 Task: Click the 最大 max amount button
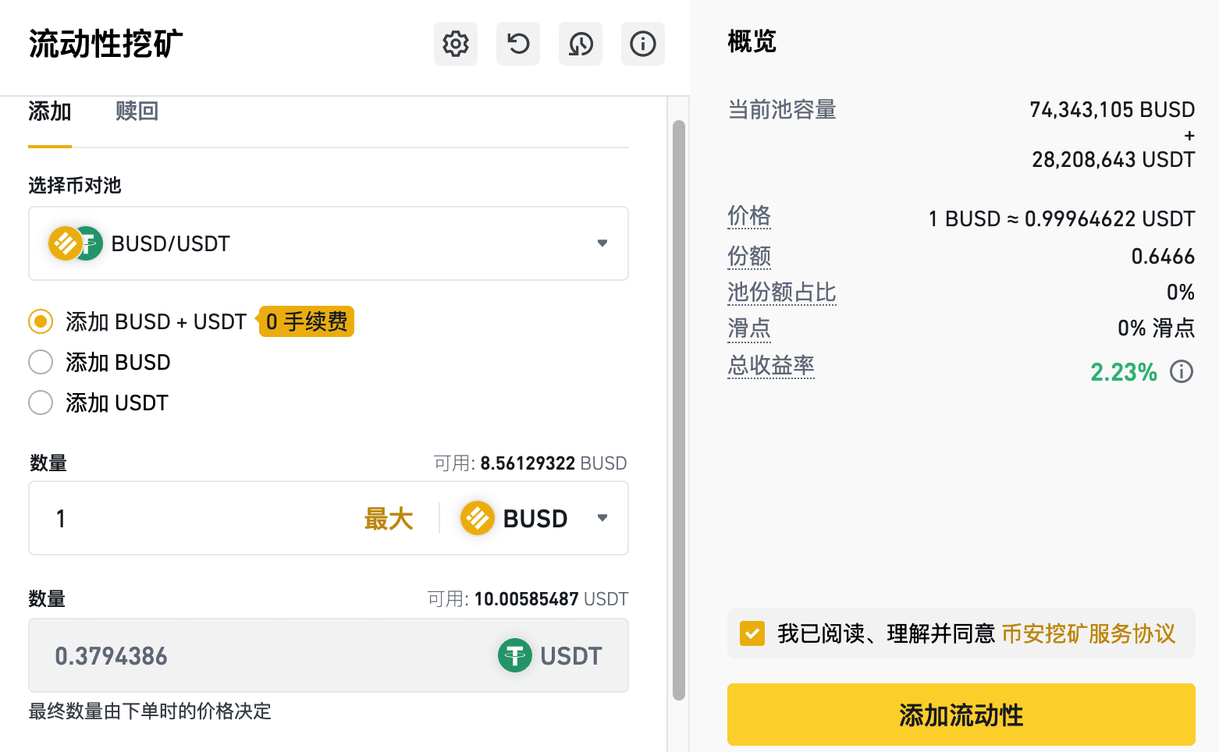pyautogui.click(x=389, y=519)
